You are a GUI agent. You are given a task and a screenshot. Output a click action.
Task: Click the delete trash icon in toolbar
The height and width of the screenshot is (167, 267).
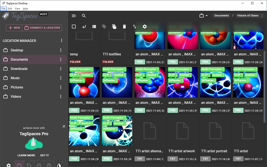tap(124, 27)
